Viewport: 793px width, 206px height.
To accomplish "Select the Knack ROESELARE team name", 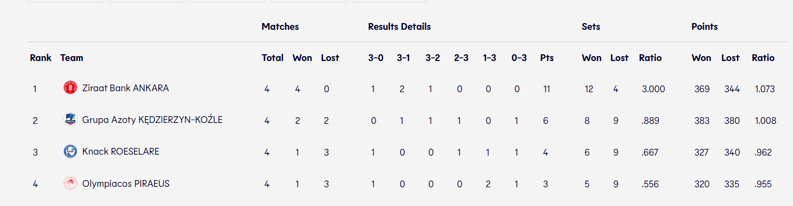I will (x=121, y=152).
